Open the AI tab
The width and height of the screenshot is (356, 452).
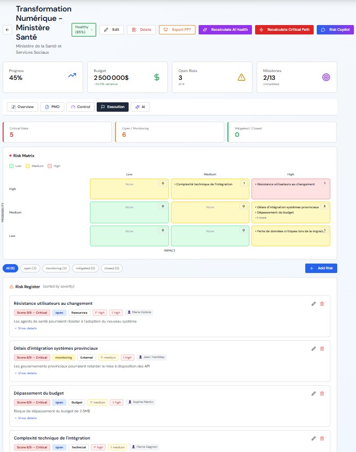[x=140, y=107]
